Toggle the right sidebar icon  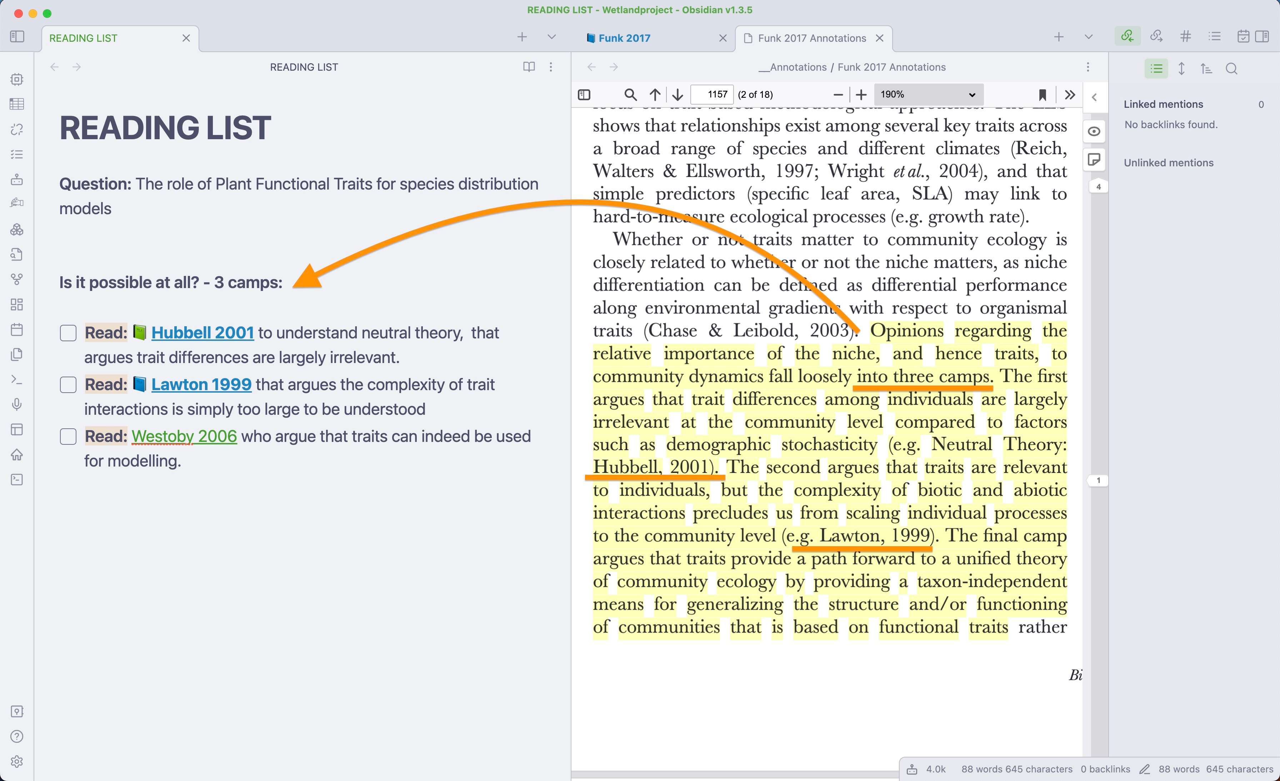coord(1262,36)
